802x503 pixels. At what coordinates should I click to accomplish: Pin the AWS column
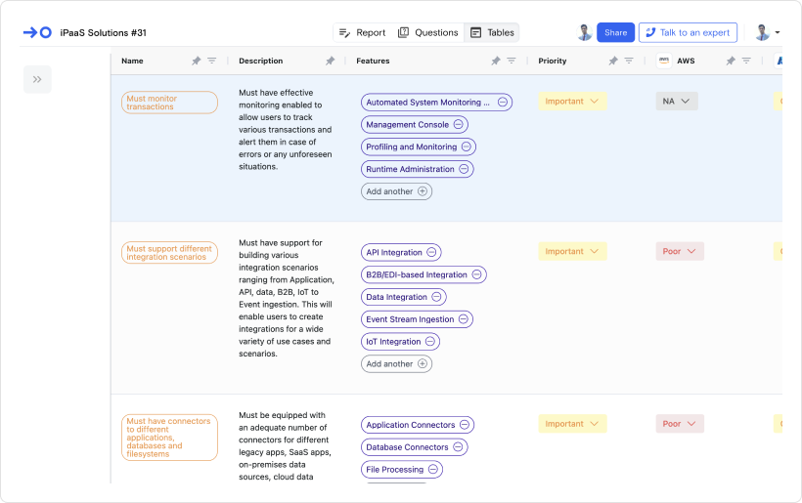click(731, 61)
